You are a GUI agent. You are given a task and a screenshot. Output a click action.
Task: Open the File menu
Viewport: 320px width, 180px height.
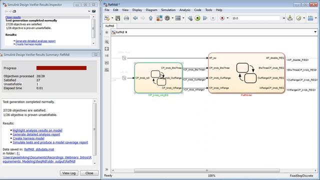107,10
